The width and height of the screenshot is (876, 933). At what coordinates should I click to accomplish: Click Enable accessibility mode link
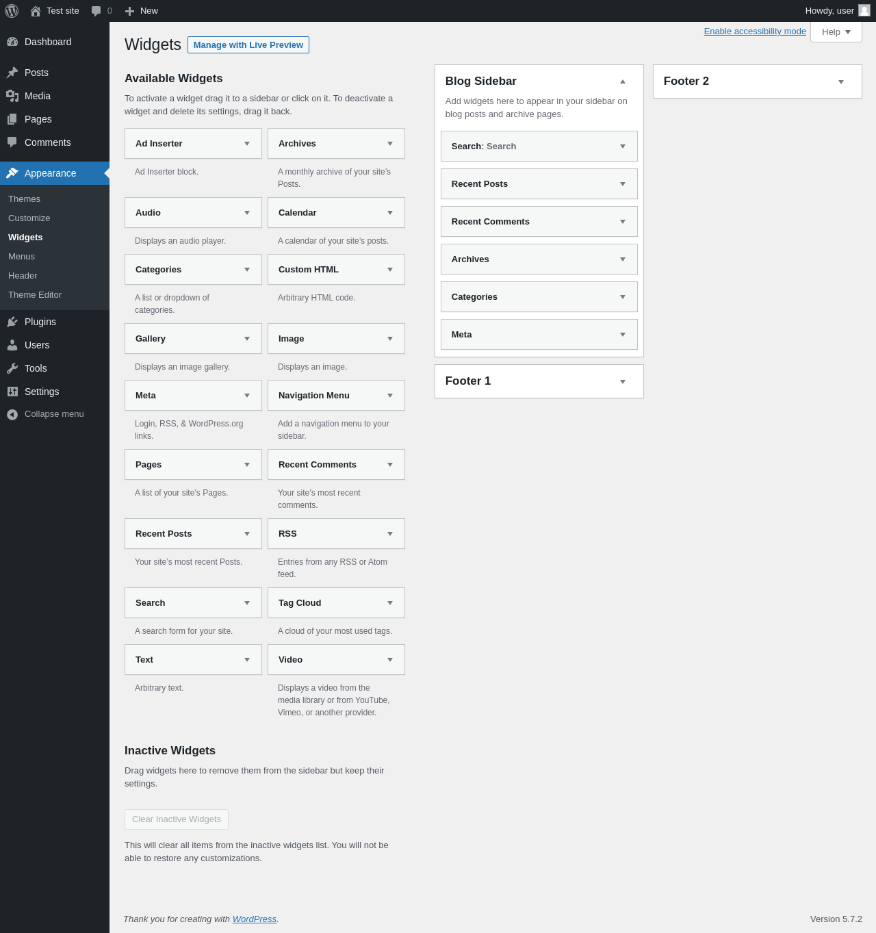point(755,31)
